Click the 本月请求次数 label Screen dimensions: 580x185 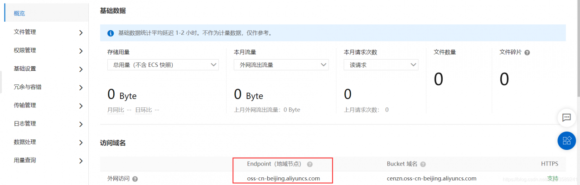[x=361, y=52]
